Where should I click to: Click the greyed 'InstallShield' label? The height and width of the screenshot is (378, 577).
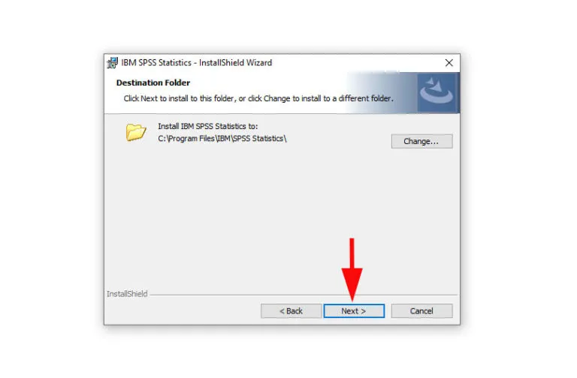(127, 294)
